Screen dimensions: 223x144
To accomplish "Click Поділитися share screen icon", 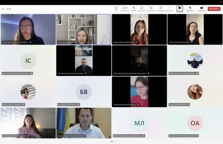I will pyautogui.click(x=201, y=8).
